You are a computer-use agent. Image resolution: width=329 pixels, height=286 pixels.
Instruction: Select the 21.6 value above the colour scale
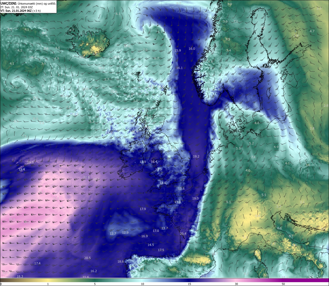[x=86, y=277]
